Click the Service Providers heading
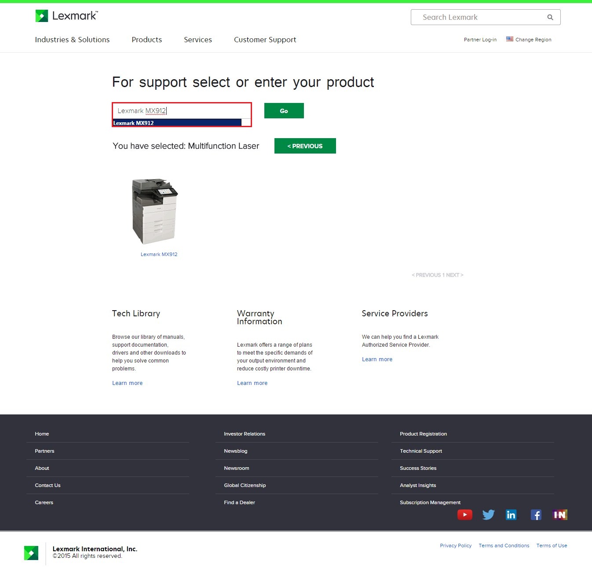 (x=395, y=313)
